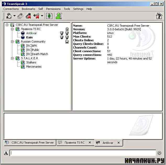Screen dimensions: 166x165
Task: Open the Settings menu
Action: pos(78,9)
